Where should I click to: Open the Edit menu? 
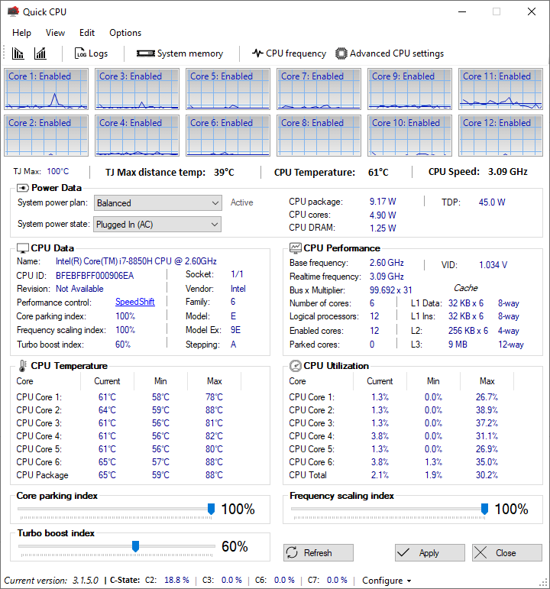87,33
